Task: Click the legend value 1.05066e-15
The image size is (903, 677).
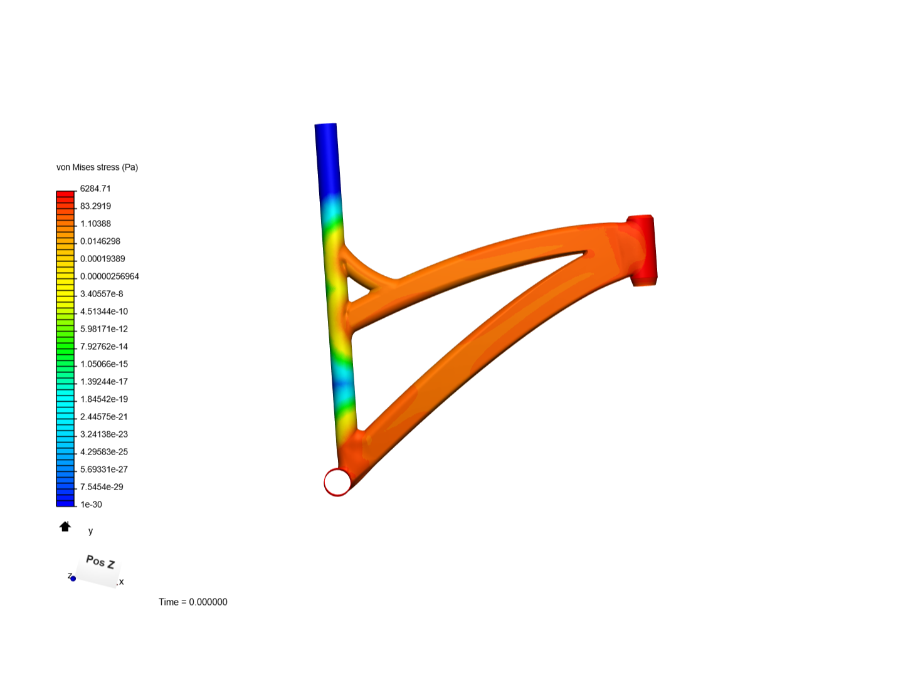Action: (x=104, y=364)
